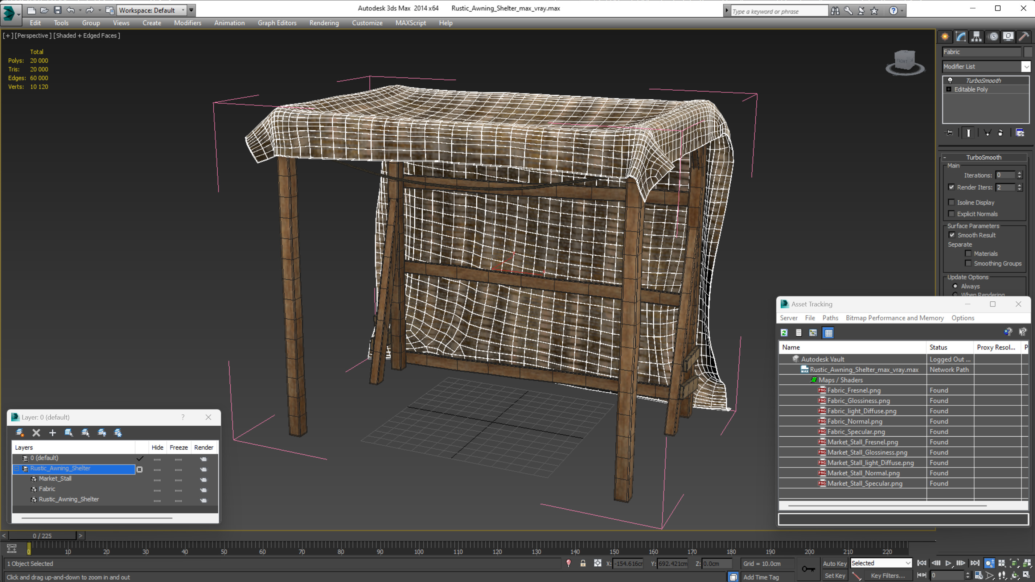The height and width of the screenshot is (582, 1035).
Task: Open the Help question mark dropdown arrow
Action: [x=902, y=11]
